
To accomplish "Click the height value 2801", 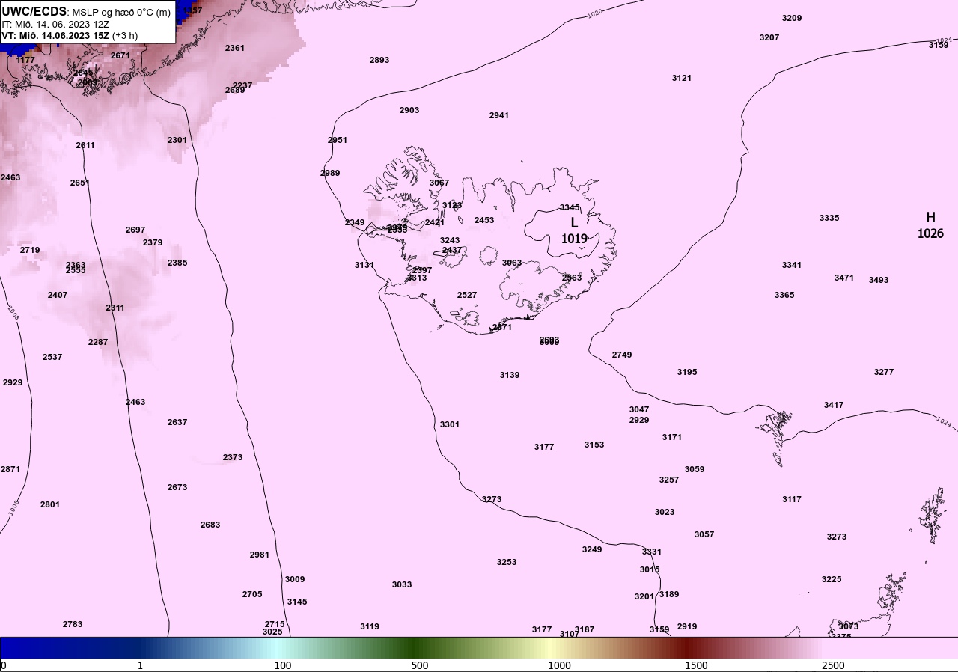I will pos(50,504).
